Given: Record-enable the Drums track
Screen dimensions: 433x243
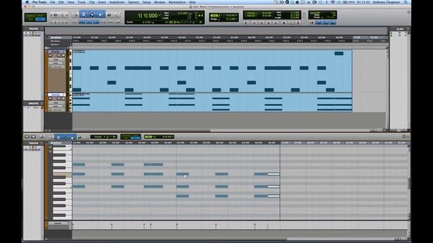Looking at the screenshot, I should (x=50, y=55).
